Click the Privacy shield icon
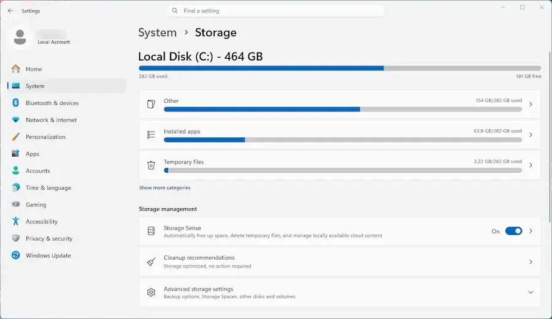 tap(15, 238)
